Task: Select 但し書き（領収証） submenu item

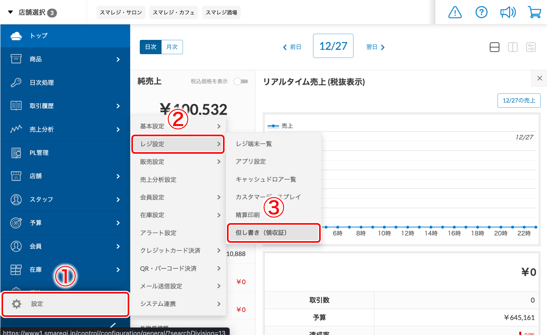Action: coord(274,233)
